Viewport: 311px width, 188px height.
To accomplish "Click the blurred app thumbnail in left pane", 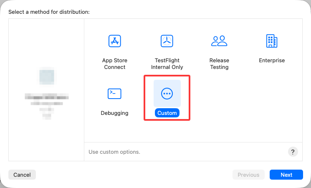I will click(47, 77).
